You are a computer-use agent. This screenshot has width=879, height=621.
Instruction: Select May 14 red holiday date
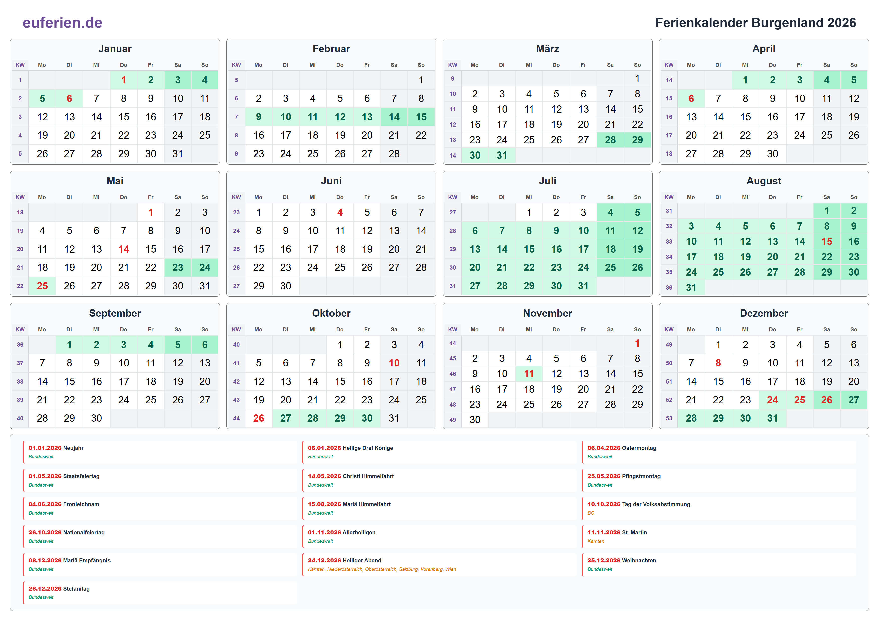pyautogui.click(x=123, y=249)
